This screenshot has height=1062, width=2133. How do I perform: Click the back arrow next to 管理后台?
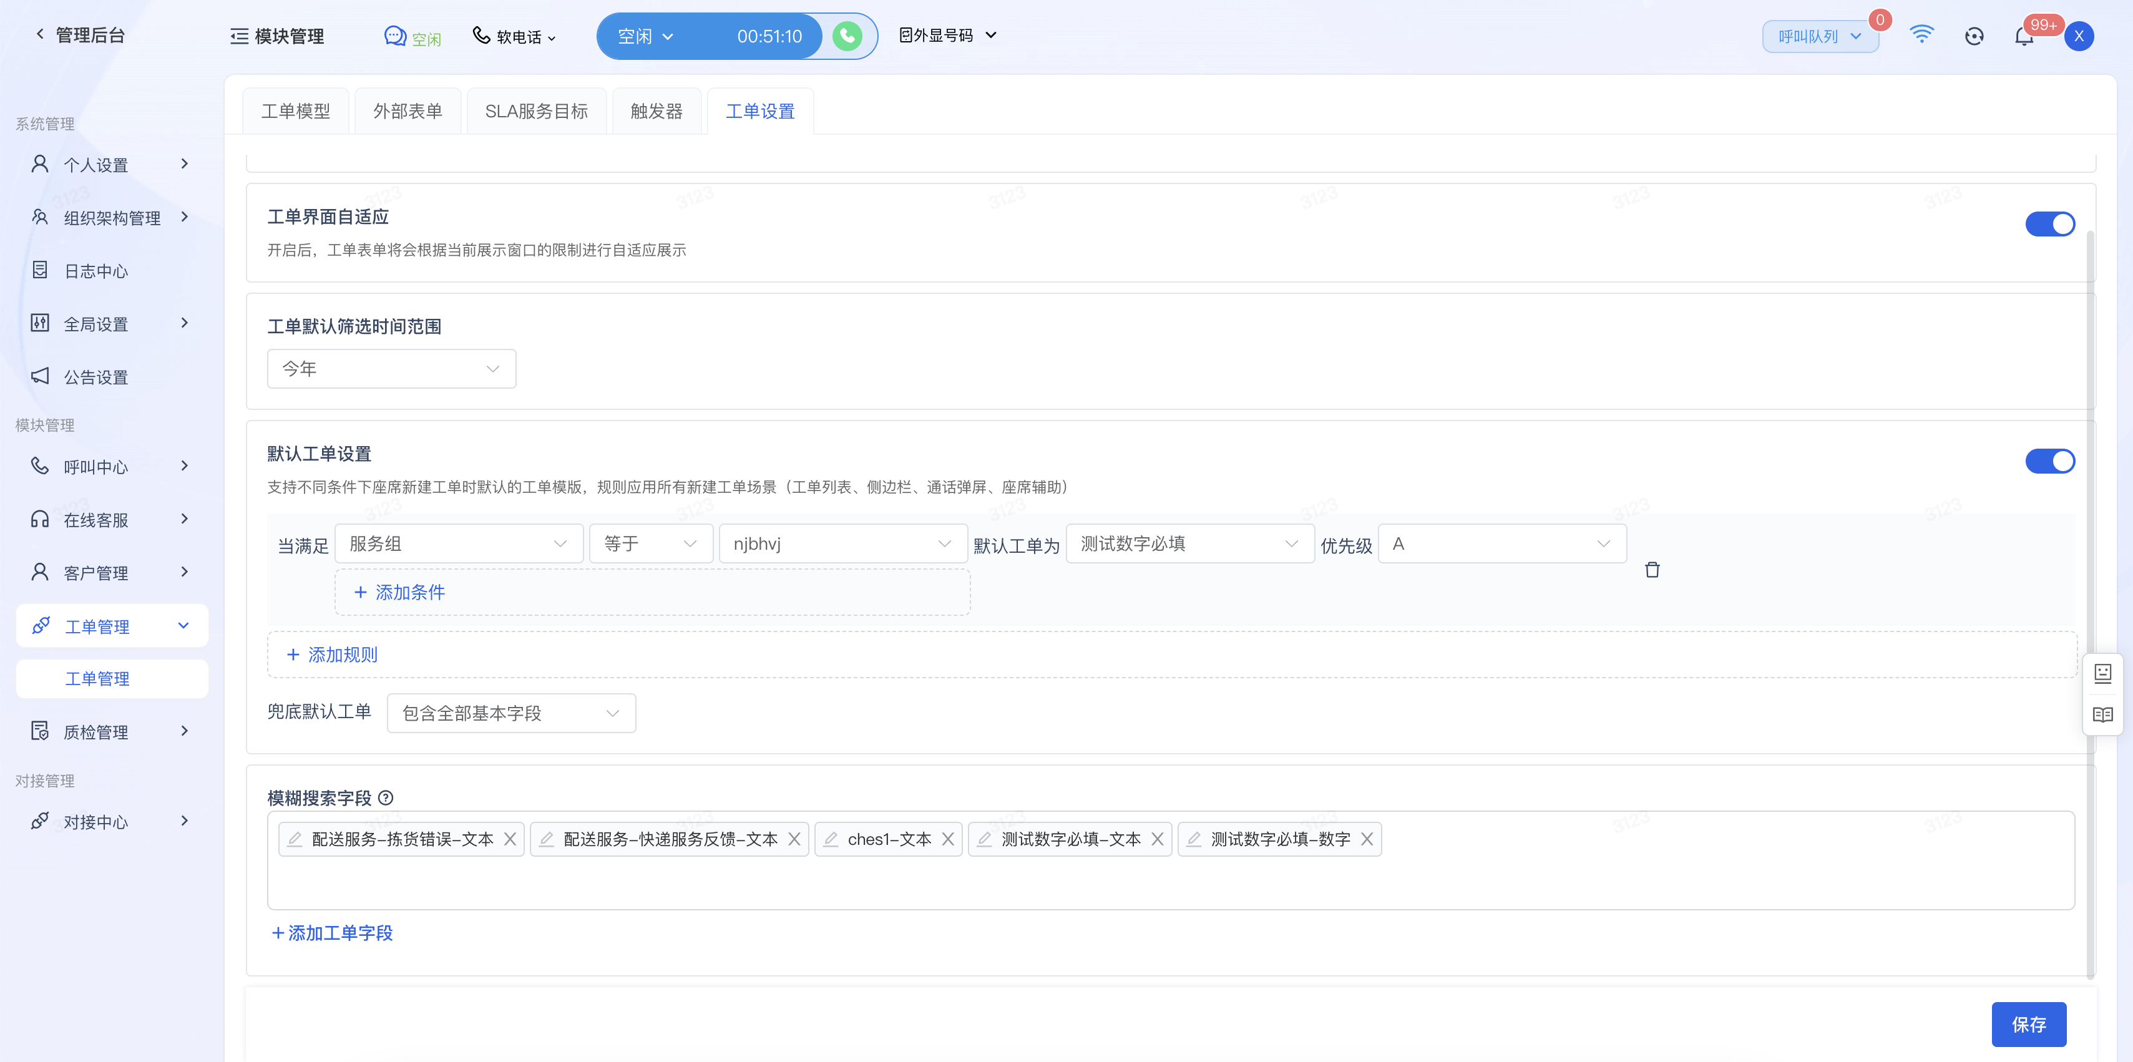39,34
